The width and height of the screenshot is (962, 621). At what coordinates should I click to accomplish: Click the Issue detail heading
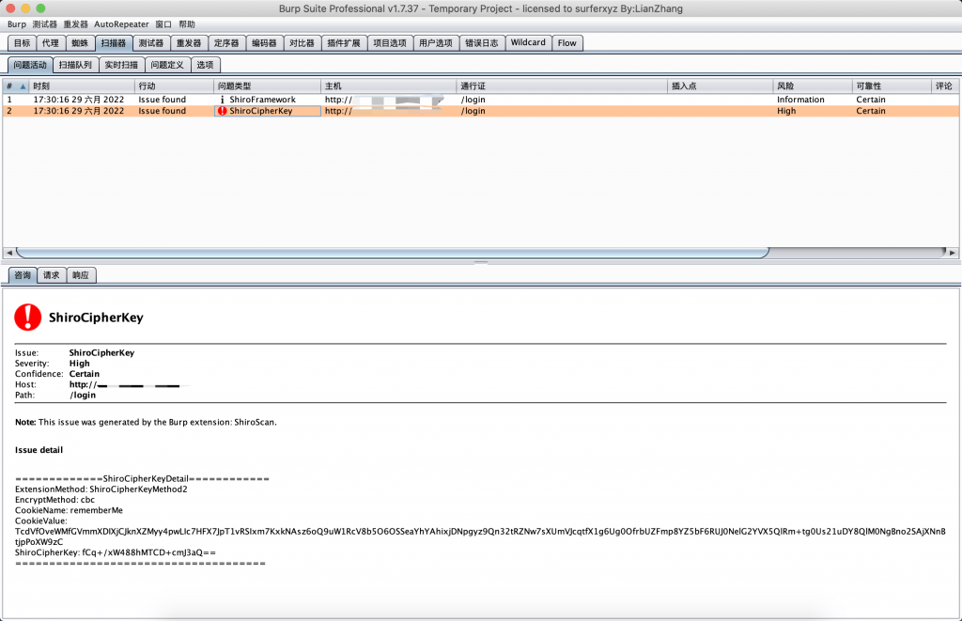(39, 450)
